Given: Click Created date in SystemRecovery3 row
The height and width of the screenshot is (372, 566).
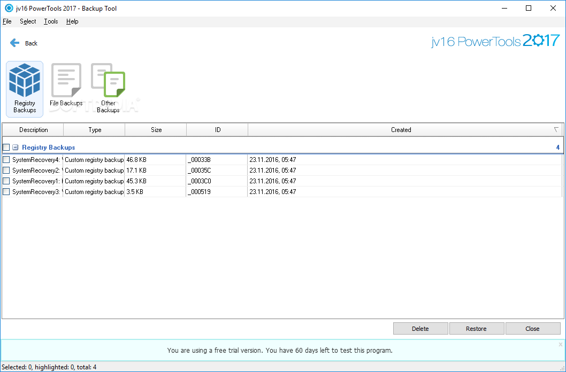Looking at the screenshot, I should pyautogui.click(x=272, y=192).
